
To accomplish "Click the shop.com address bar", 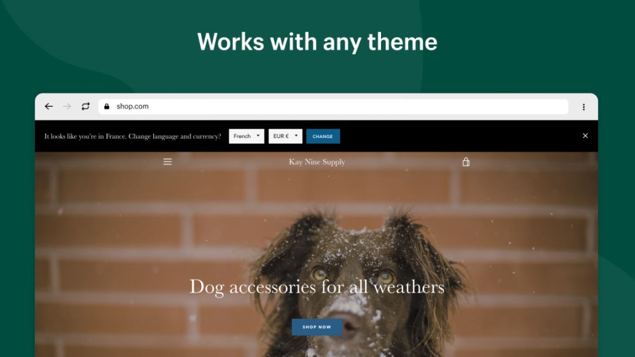I will pyautogui.click(x=333, y=106).
